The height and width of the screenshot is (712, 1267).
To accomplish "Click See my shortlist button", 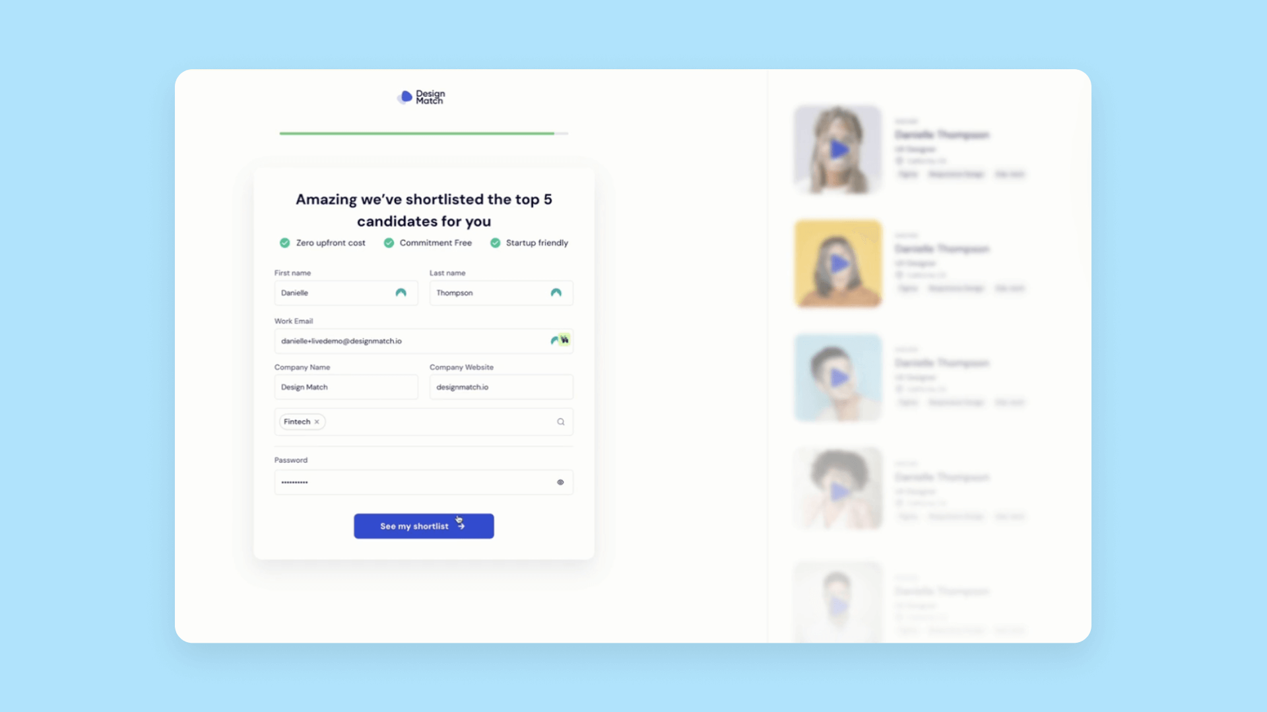I will point(424,526).
